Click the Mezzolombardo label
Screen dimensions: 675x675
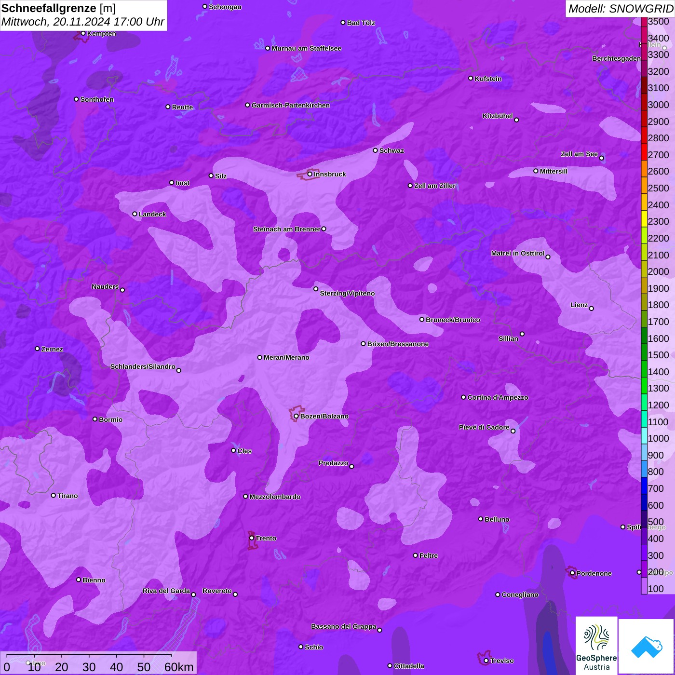tap(275, 497)
